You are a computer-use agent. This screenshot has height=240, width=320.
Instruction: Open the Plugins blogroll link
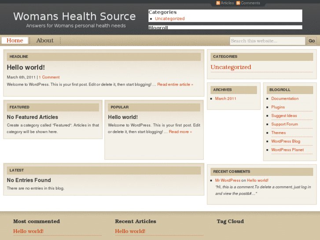(278, 107)
